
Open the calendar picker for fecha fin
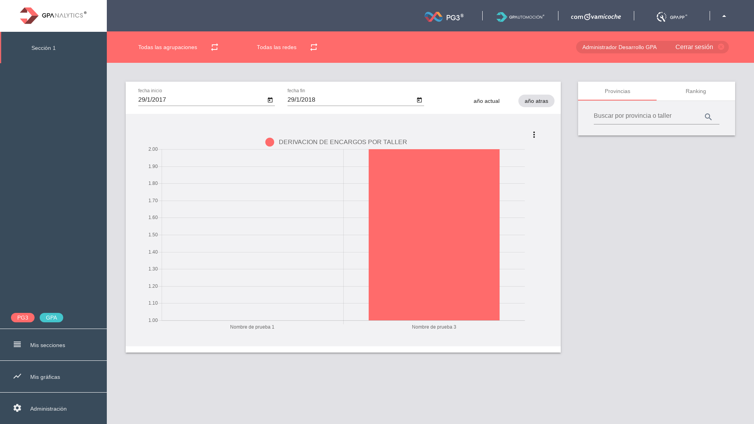(419, 100)
